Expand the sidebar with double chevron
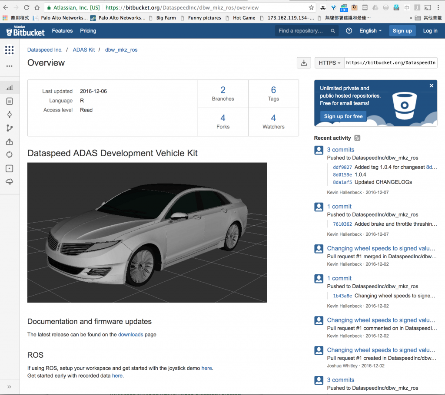This screenshot has width=445, height=395. (x=10, y=387)
